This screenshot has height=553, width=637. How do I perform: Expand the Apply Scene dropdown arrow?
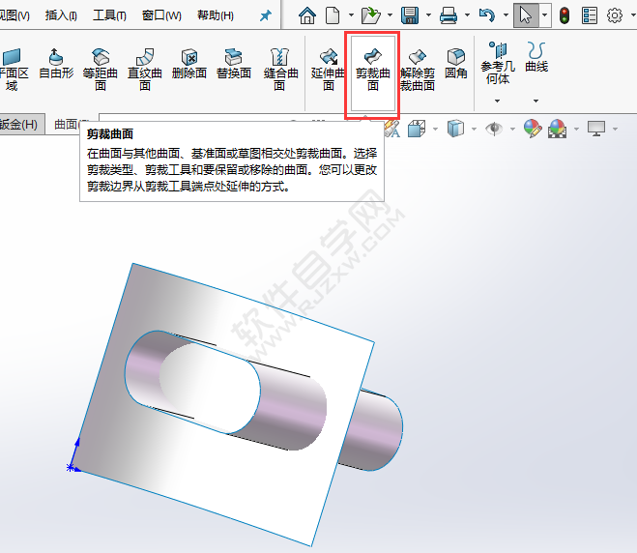point(576,130)
